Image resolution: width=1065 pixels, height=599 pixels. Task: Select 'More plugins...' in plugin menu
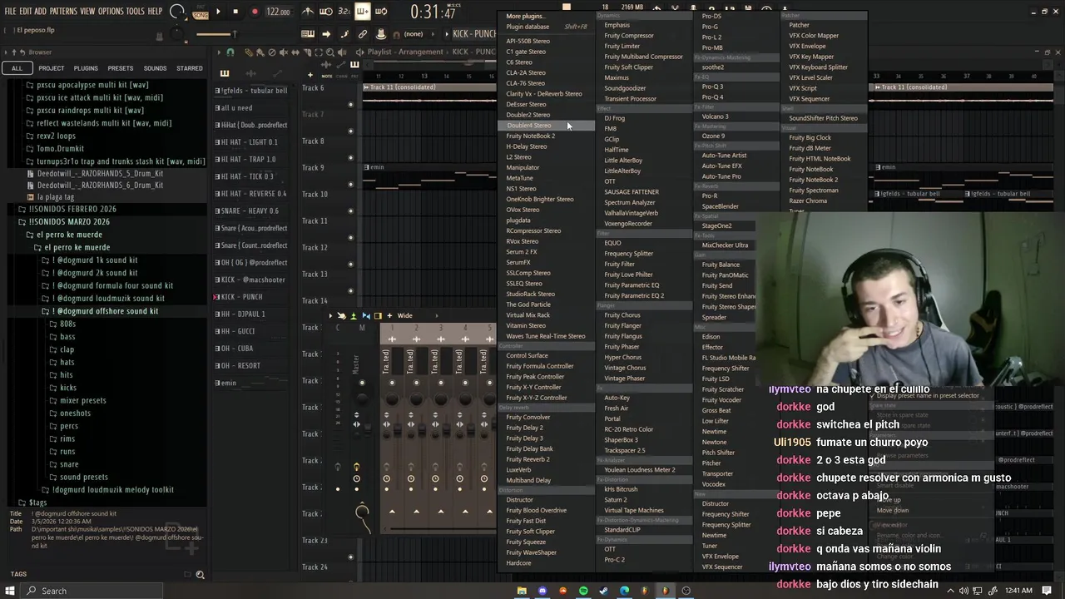pyautogui.click(x=525, y=16)
